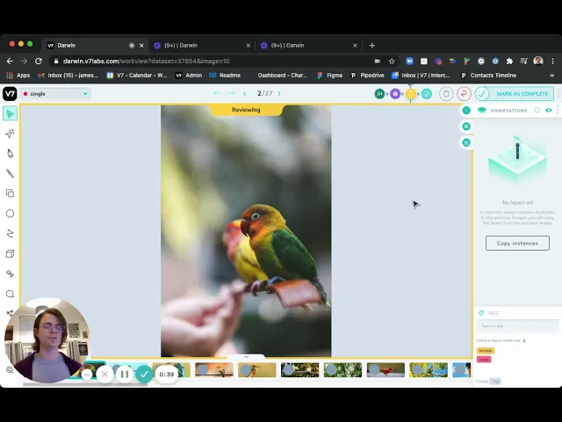Click the third teal sidebar panel icon
The image size is (562, 422).
coord(466,142)
